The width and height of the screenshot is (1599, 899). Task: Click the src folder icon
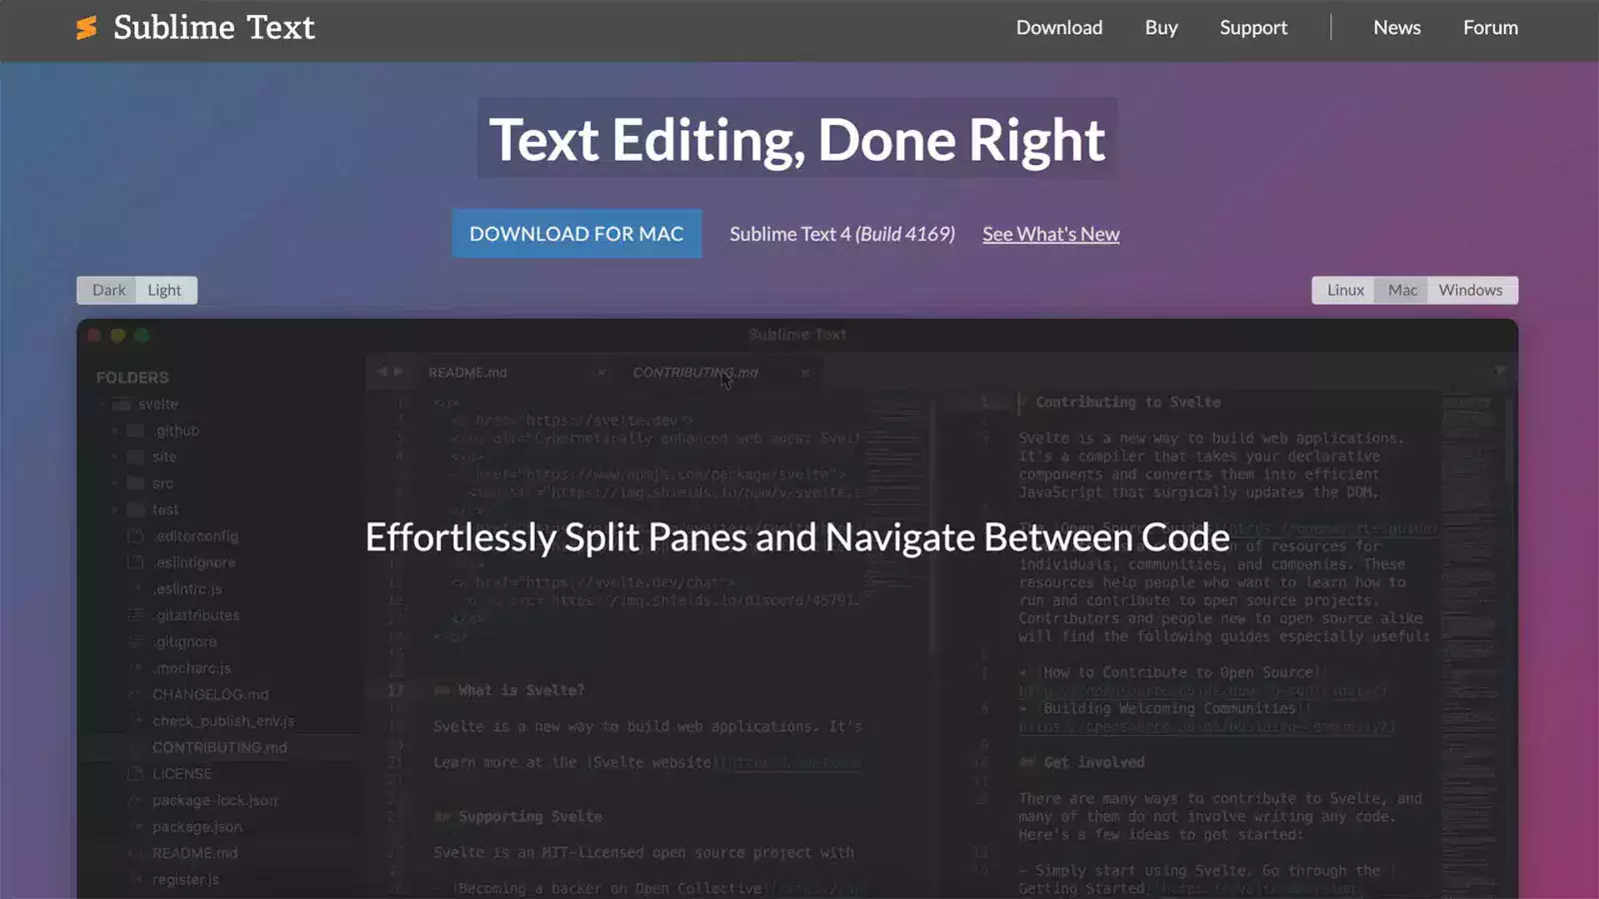pyautogui.click(x=136, y=483)
